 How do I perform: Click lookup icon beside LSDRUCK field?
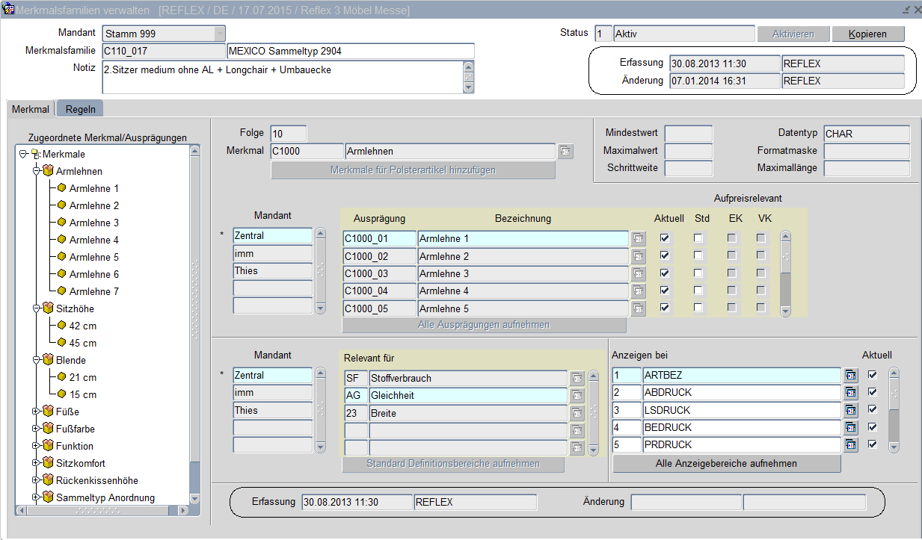tap(851, 410)
